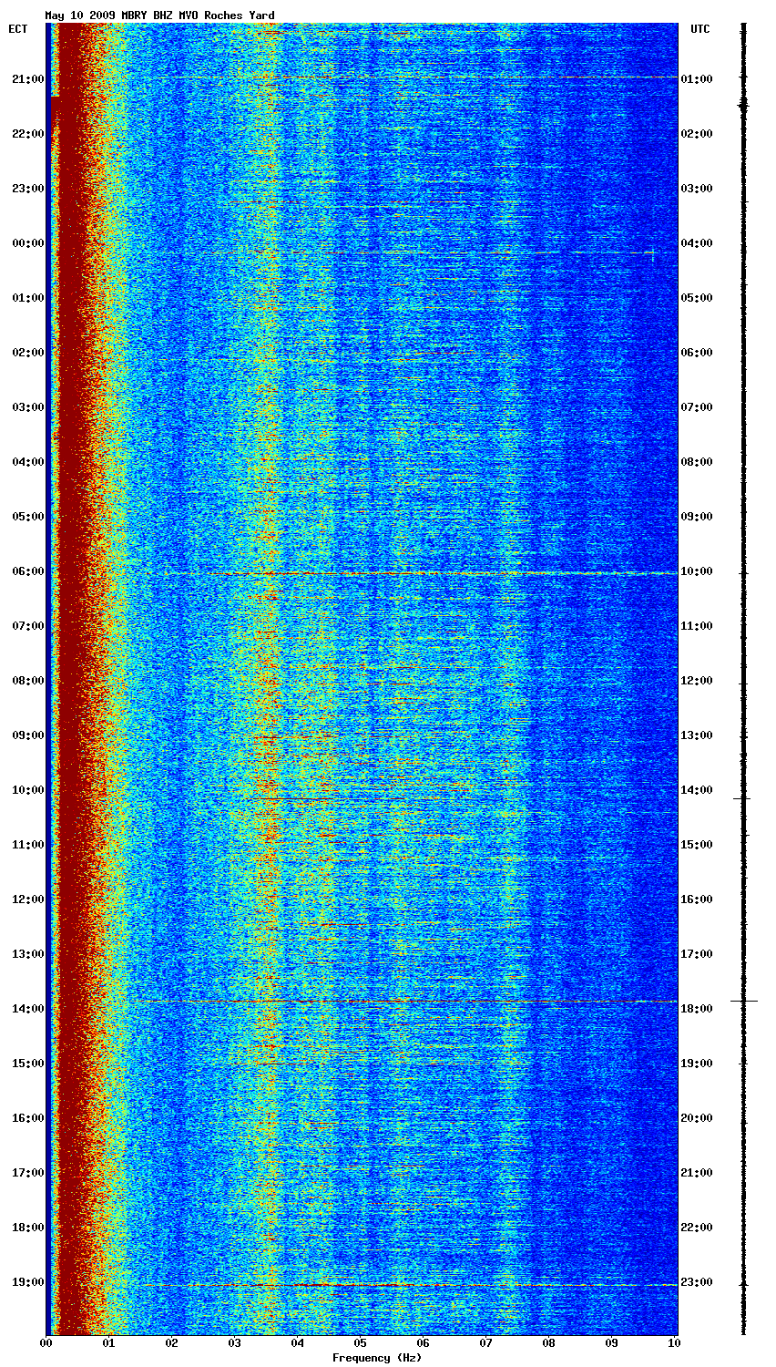Click the "ECT" time zone label
This screenshot has height=1367, width=776.
point(17,29)
